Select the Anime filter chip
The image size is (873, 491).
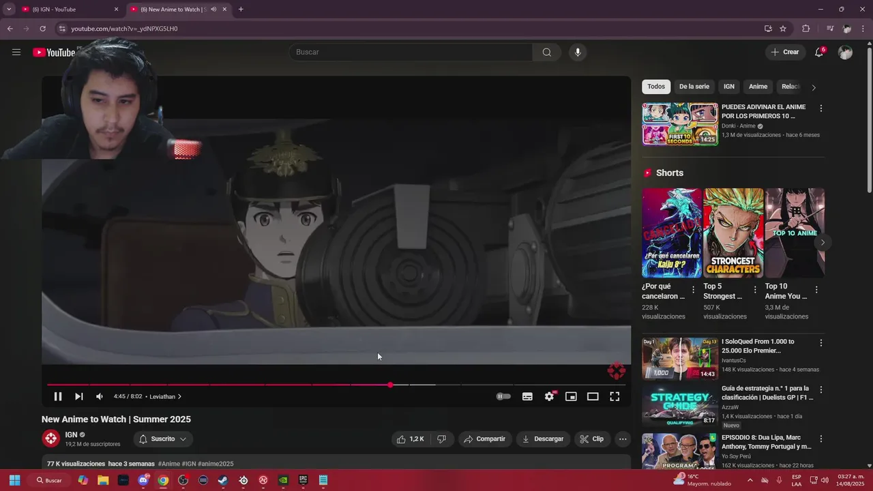(758, 87)
